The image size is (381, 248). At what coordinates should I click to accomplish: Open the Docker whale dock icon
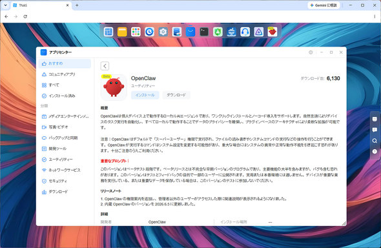tap(231, 32)
